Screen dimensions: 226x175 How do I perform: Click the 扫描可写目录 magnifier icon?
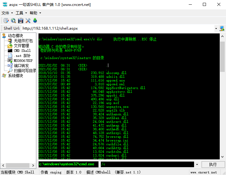coord(10,71)
